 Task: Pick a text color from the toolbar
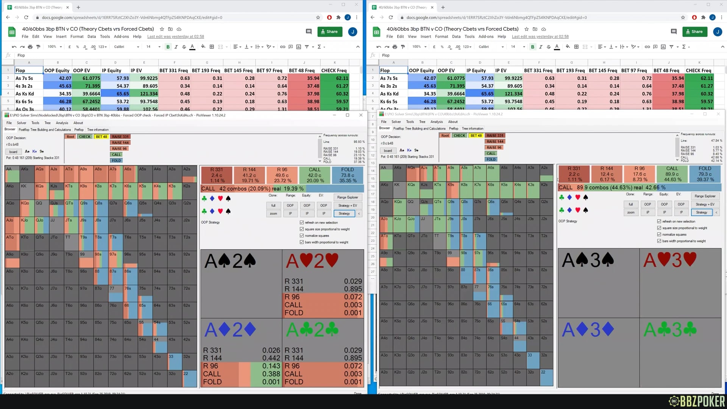pyautogui.click(x=192, y=47)
